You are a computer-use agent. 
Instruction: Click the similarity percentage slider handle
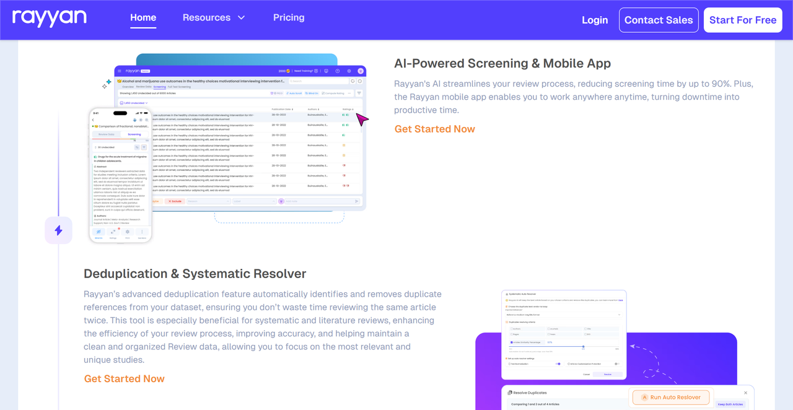pyautogui.click(x=583, y=347)
